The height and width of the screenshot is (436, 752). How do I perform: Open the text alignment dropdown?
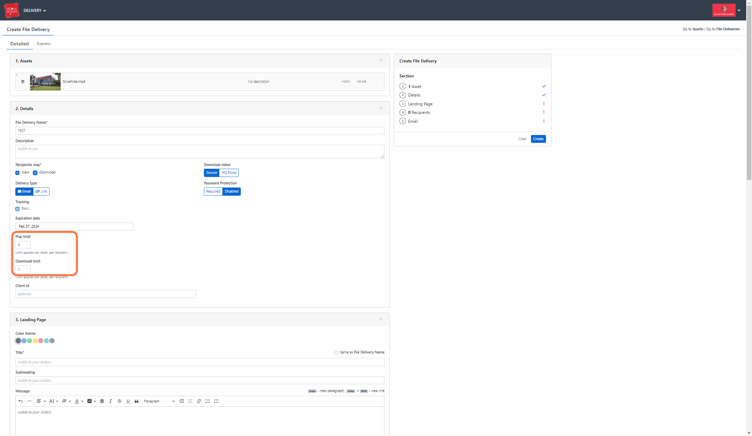(41, 401)
